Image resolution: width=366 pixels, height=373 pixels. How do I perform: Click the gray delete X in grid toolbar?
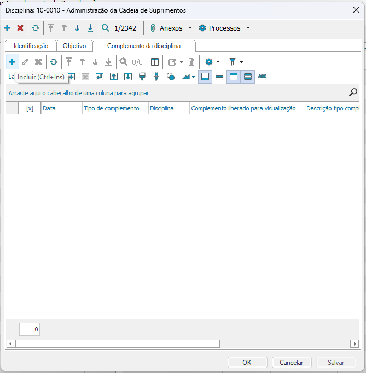pyautogui.click(x=38, y=62)
